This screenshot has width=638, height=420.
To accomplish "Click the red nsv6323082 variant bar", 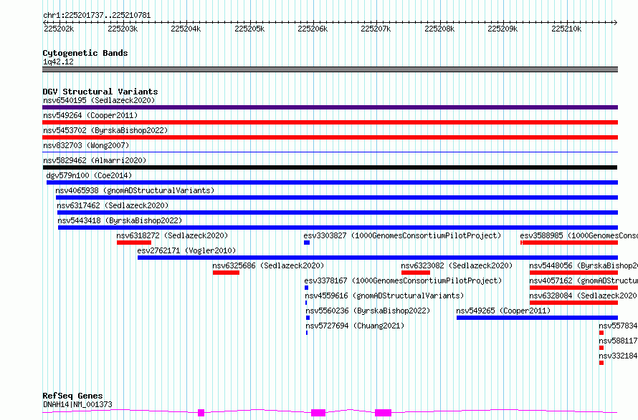I will coord(416,273).
